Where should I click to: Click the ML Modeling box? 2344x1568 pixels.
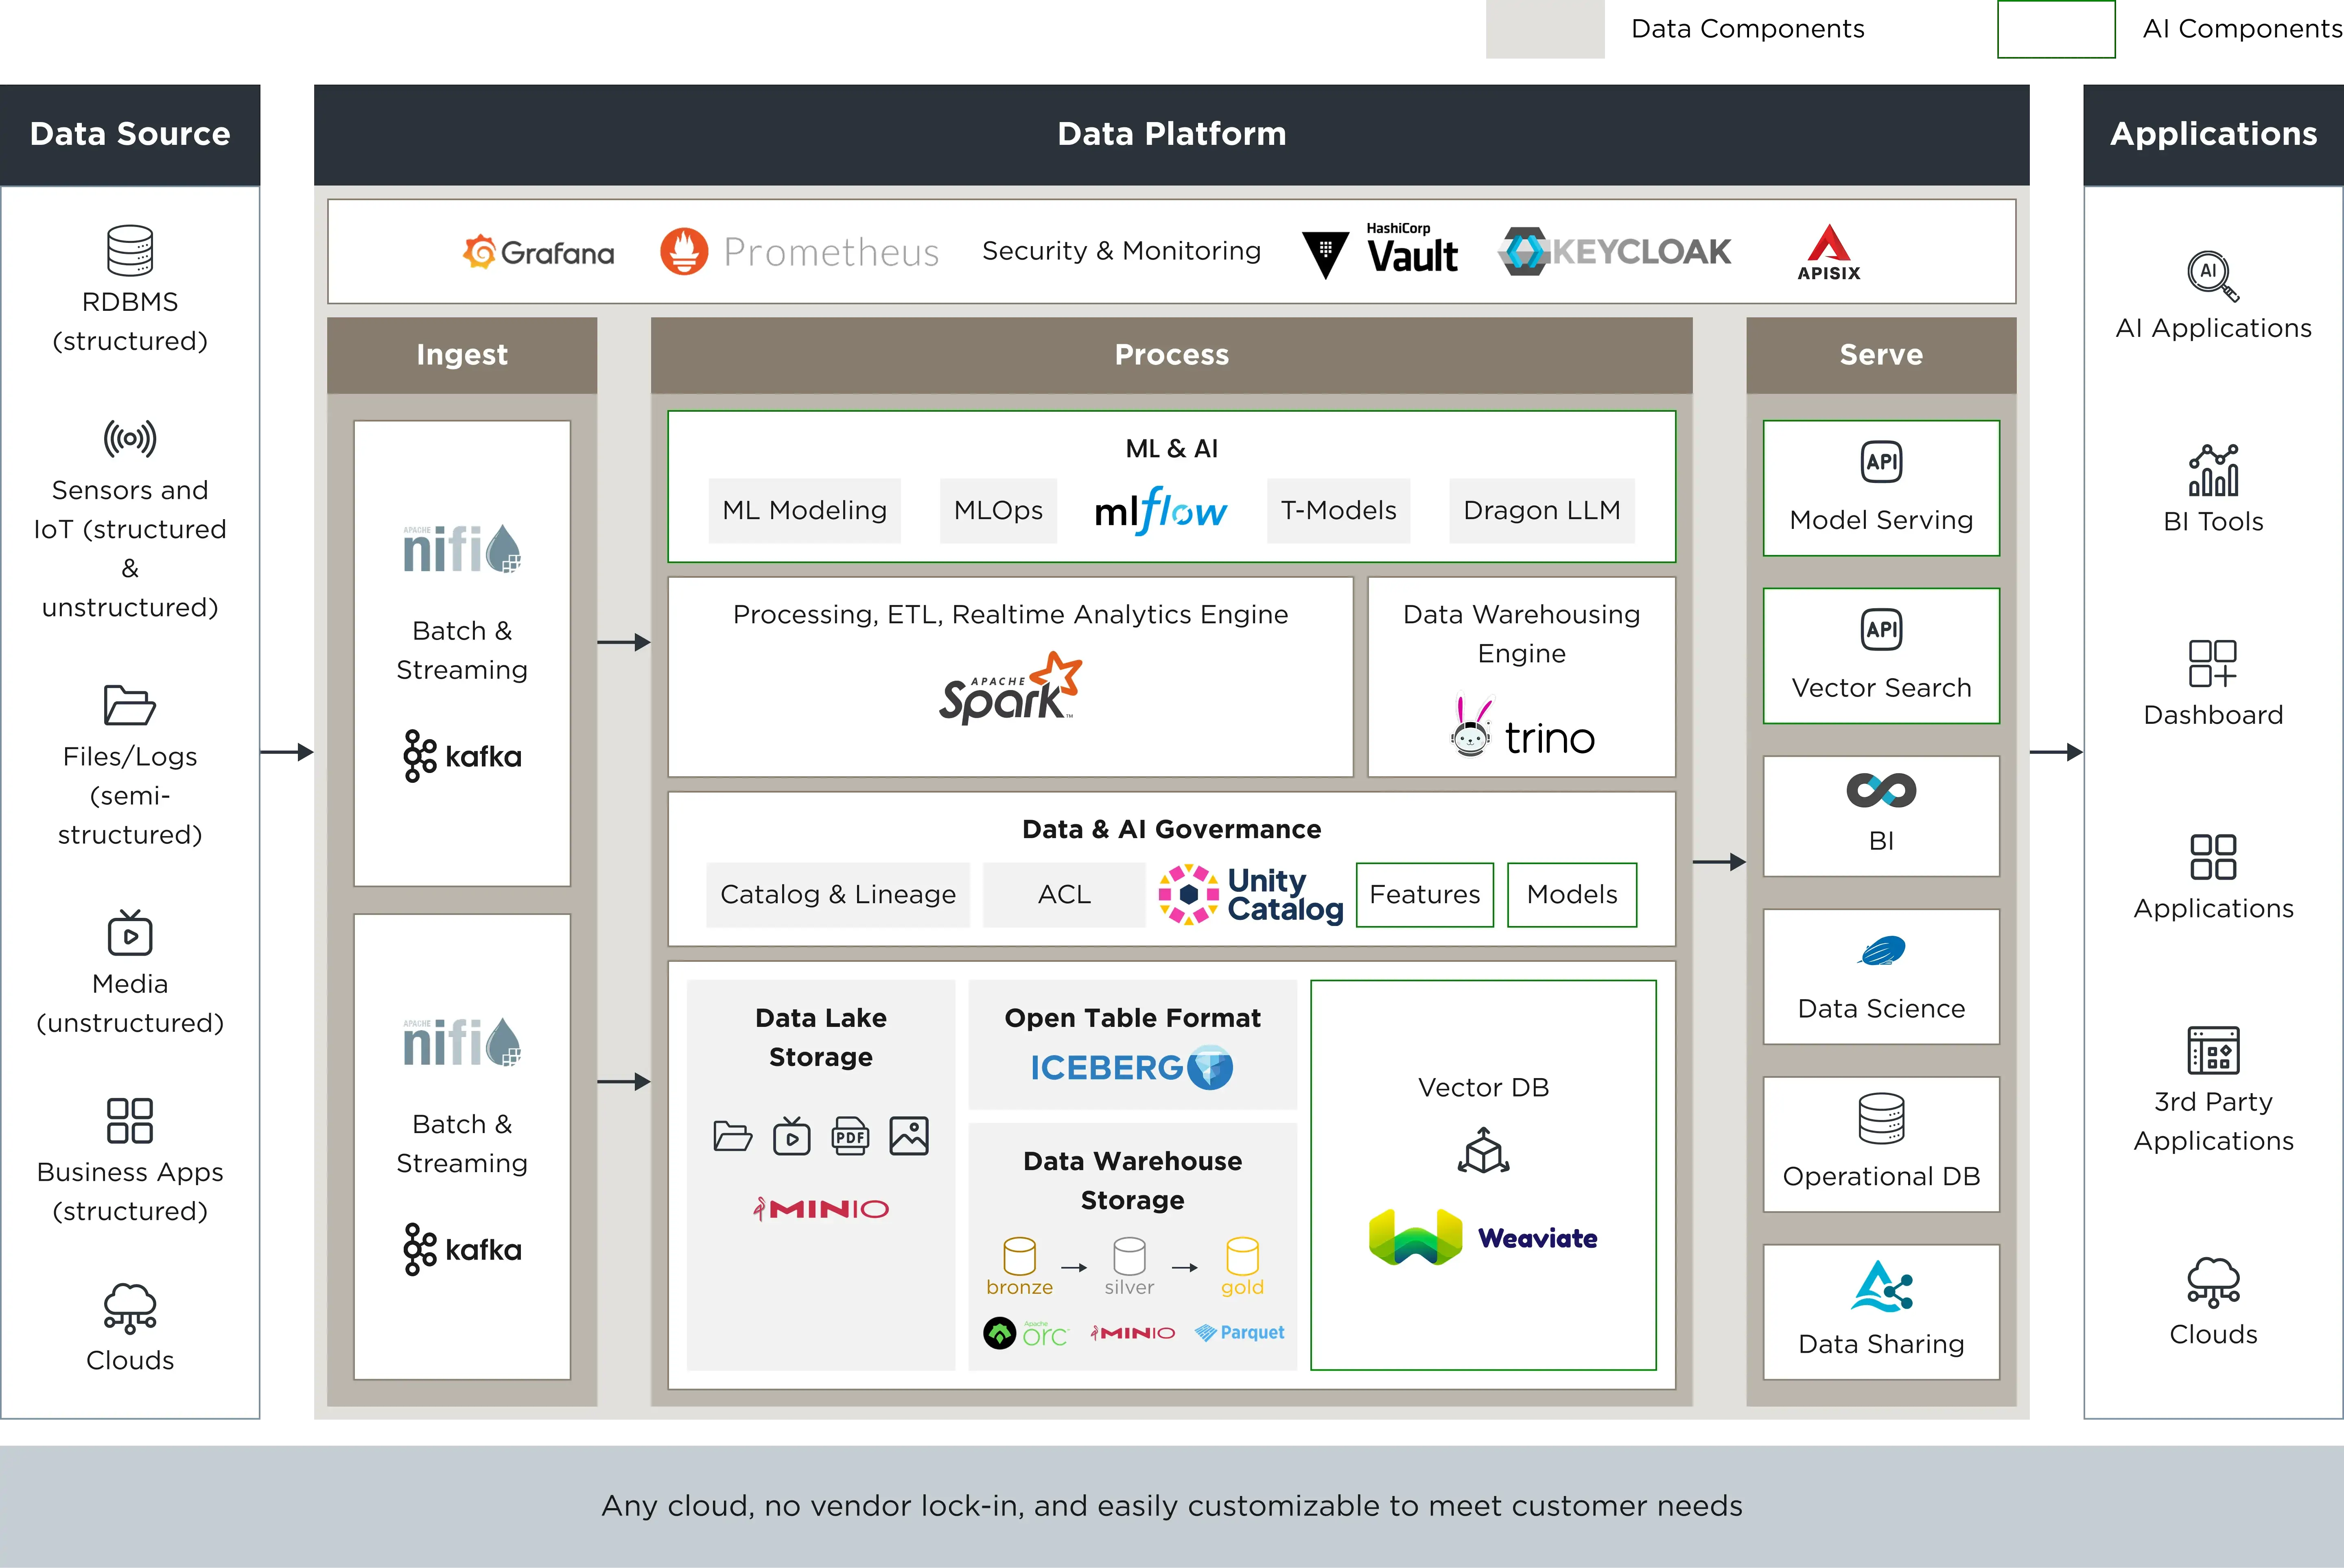pyautogui.click(x=804, y=510)
